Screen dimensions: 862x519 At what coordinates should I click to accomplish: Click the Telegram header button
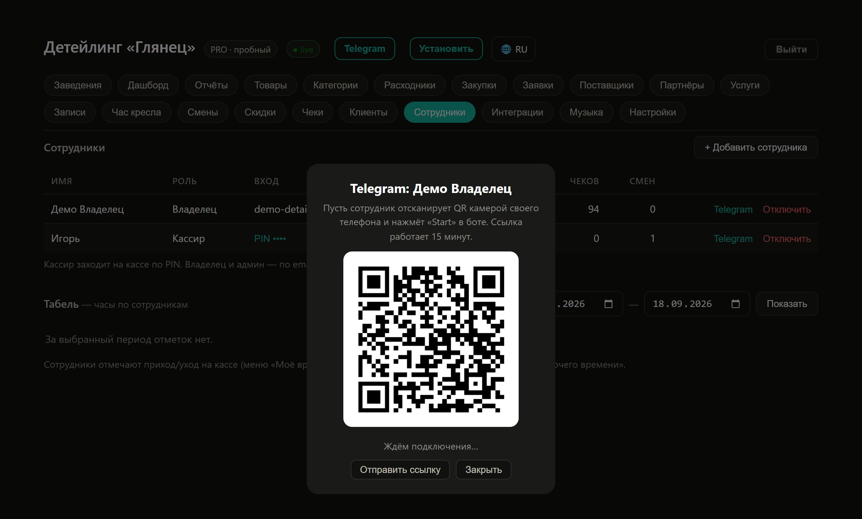click(x=365, y=49)
